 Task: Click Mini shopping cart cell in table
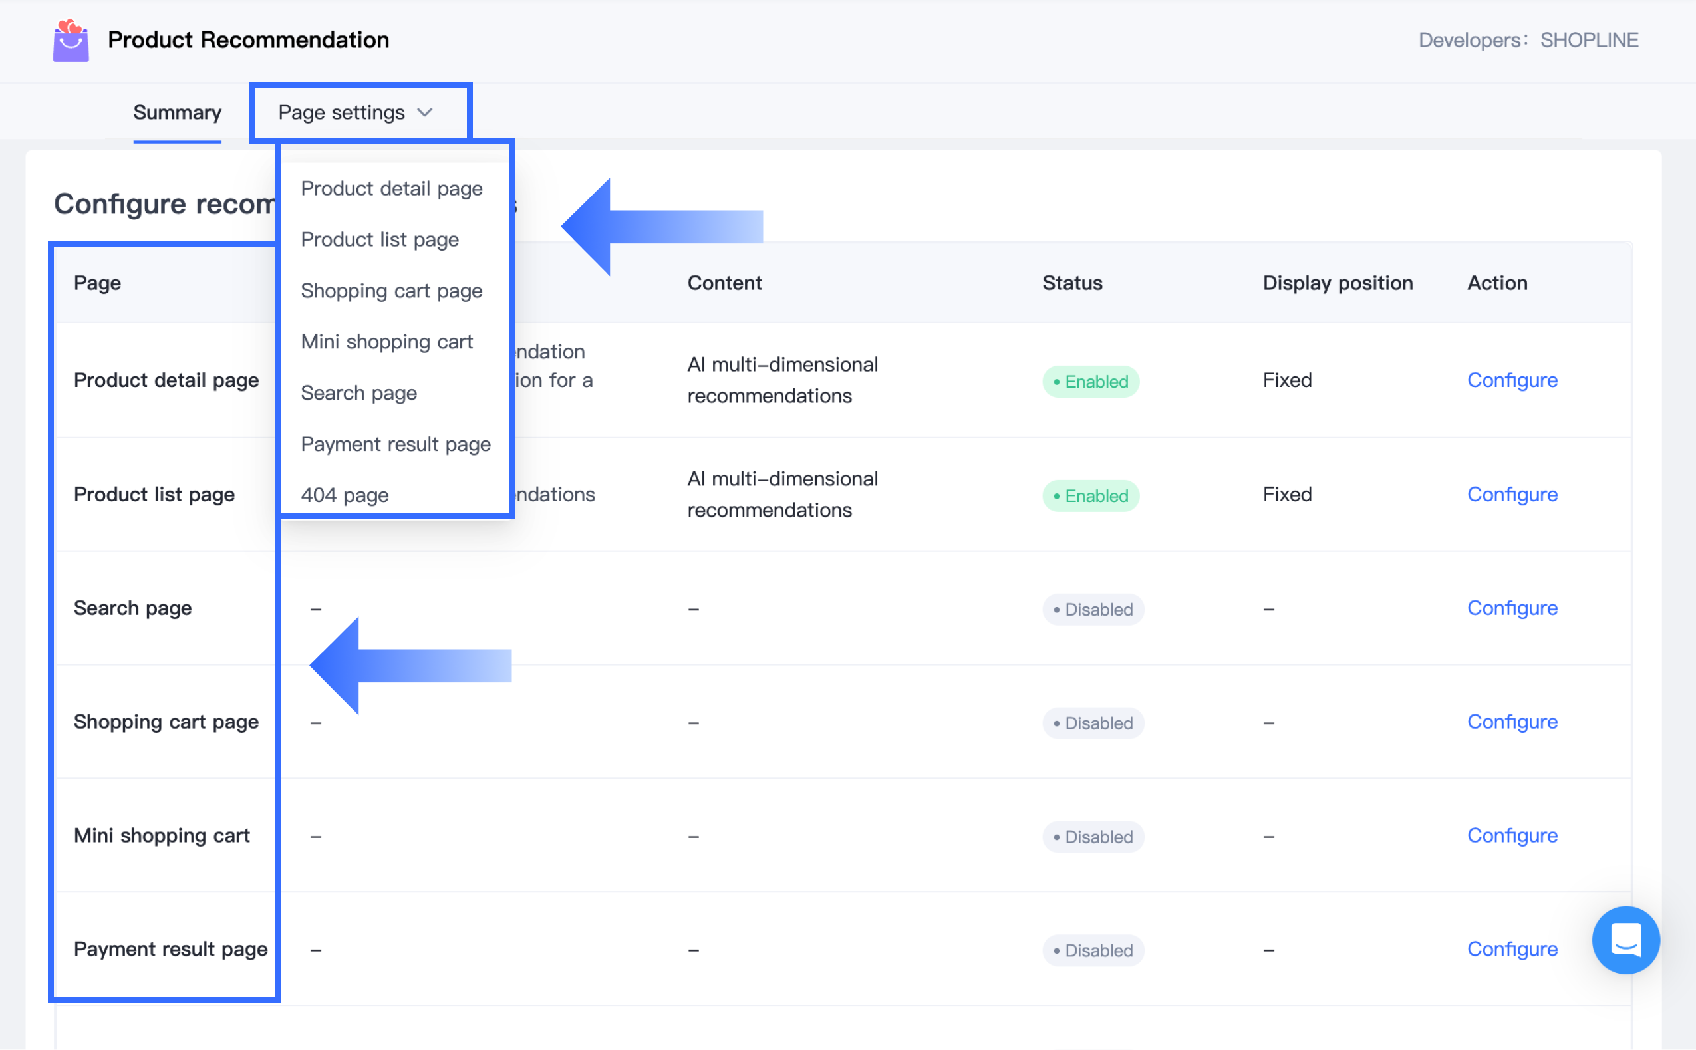162,835
